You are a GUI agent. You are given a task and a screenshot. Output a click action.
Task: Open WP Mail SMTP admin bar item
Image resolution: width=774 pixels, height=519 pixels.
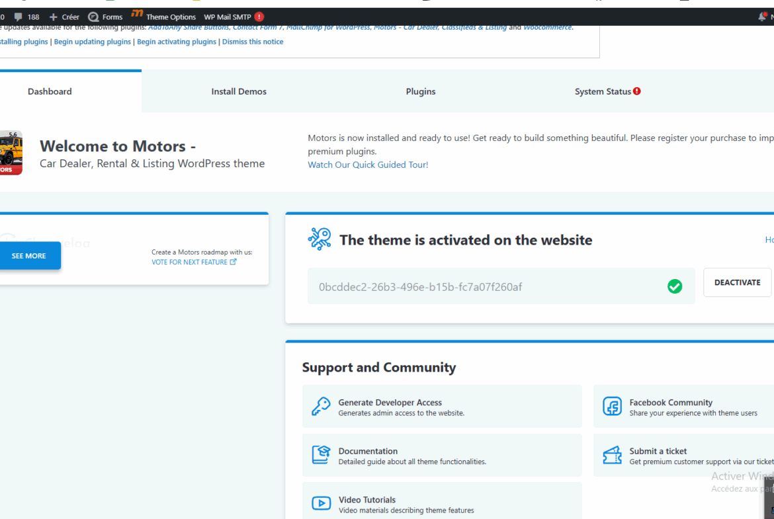point(233,17)
